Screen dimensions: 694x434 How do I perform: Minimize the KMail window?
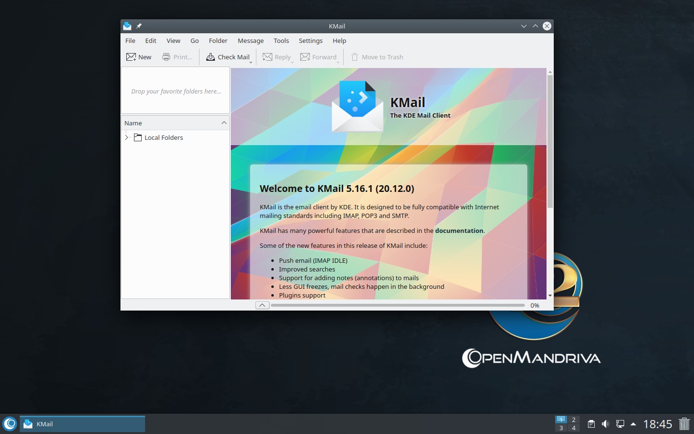point(524,26)
